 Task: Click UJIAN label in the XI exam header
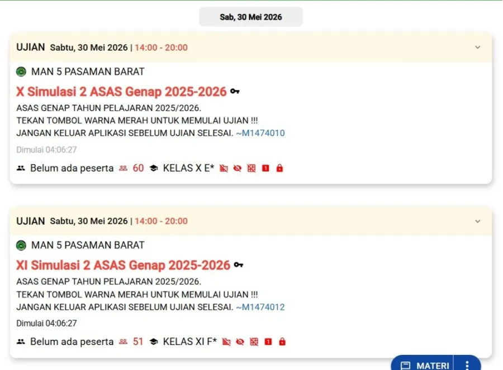point(31,221)
